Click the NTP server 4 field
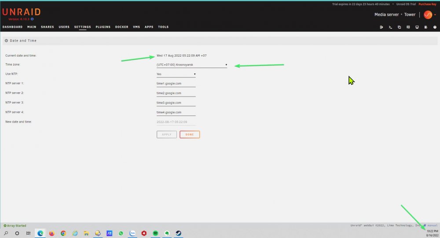Viewport: 440px width, 238px height. coord(176,112)
